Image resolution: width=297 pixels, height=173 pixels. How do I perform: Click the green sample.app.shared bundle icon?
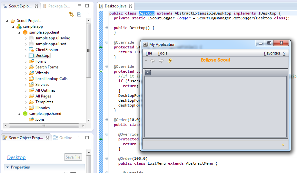(25, 114)
